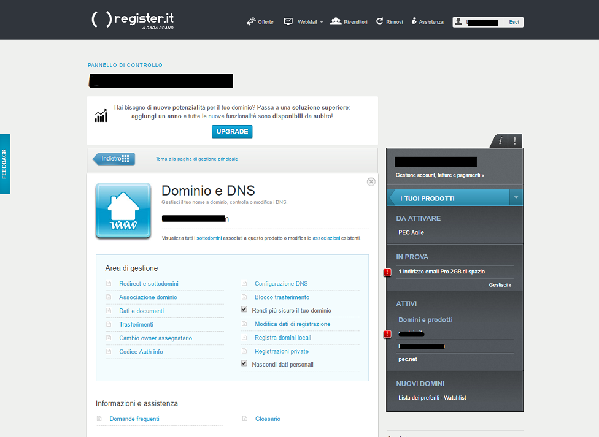Expand the WebMail dropdown arrow
Screen dimensions: 599x437
coord(322,21)
